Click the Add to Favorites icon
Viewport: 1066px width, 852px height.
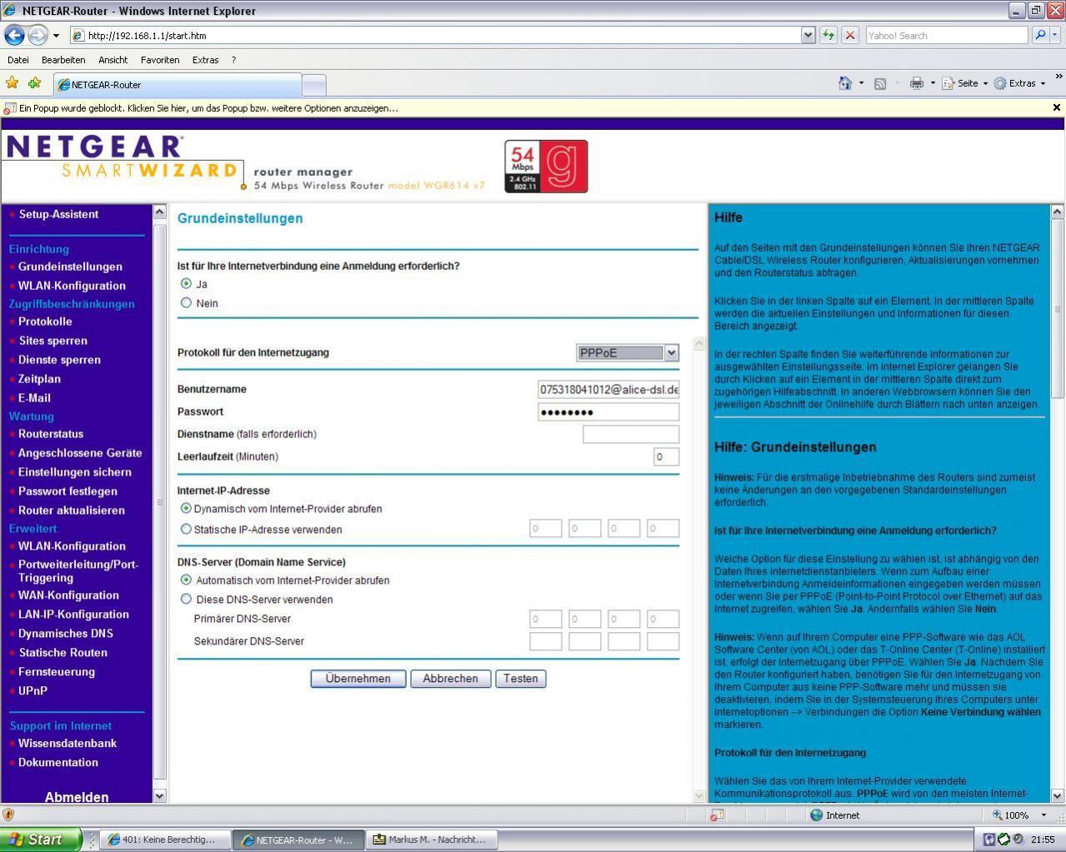(34, 83)
